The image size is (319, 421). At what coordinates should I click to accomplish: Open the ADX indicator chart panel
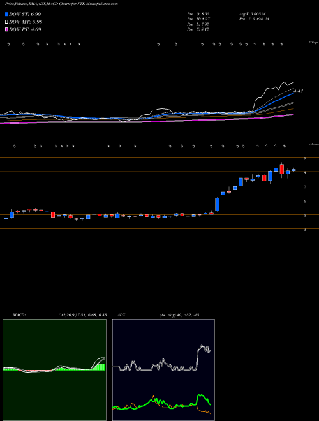pyautogui.click(x=163, y=370)
